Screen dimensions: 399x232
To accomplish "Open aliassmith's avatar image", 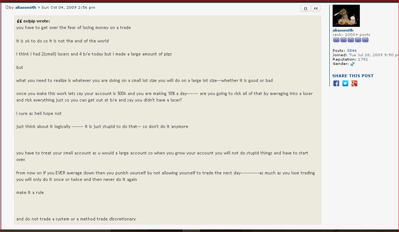I will (346, 16).
